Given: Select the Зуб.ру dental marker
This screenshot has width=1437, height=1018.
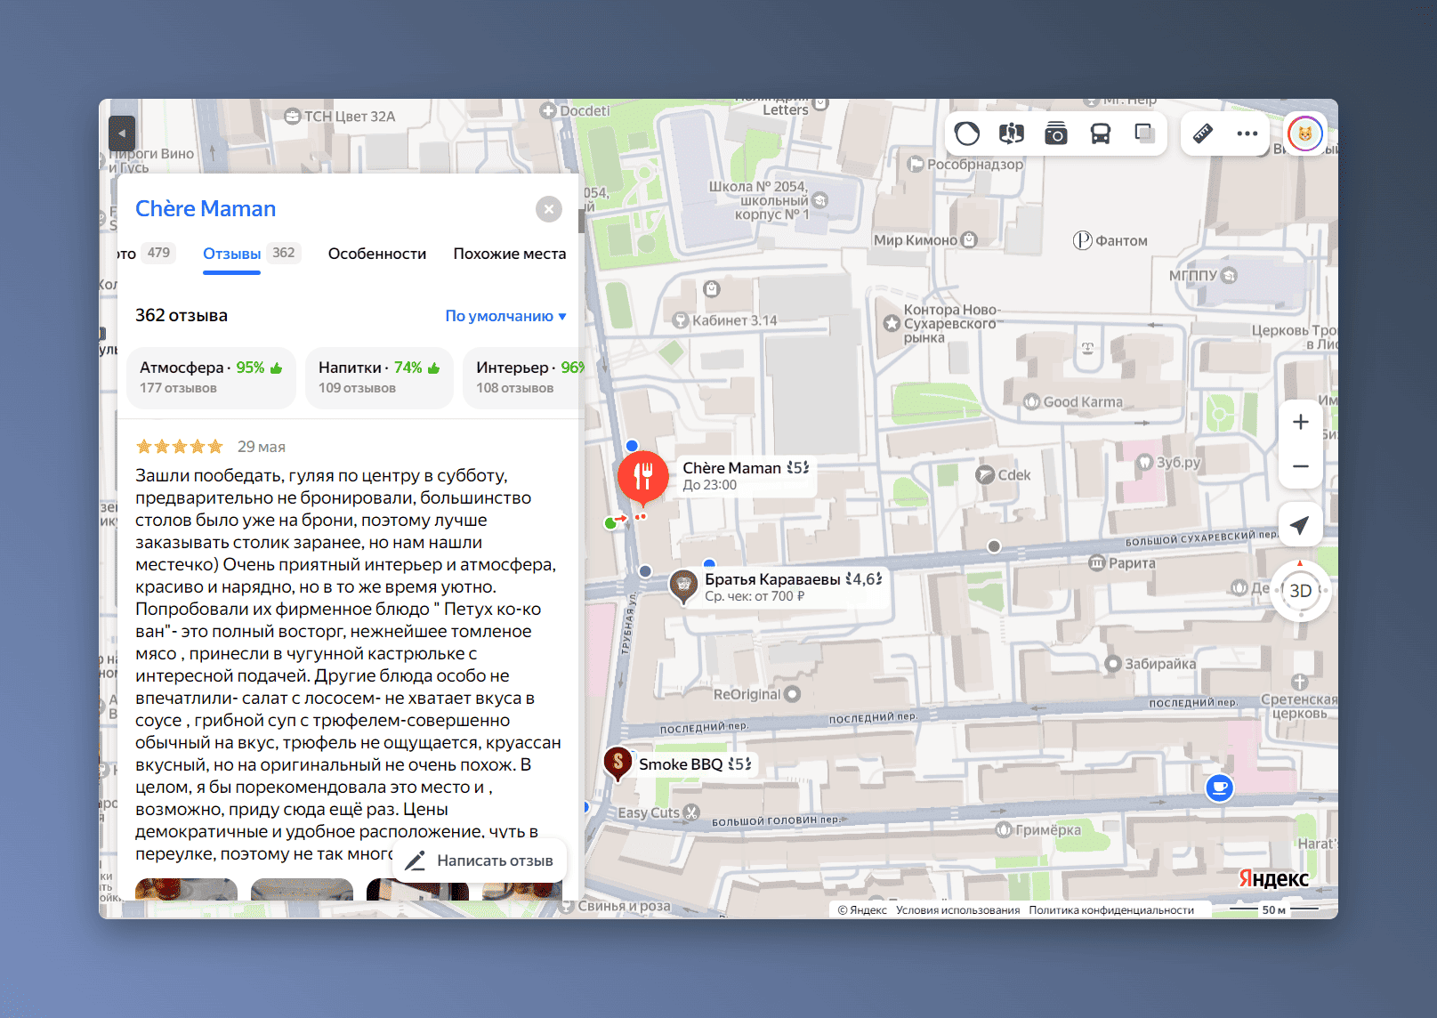Looking at the screenshot, I should (x=1145, y=463).
